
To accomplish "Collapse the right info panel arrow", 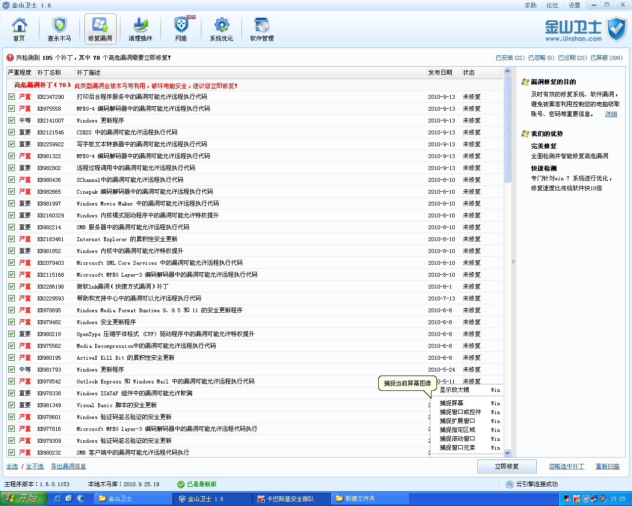I will [x=513, y=261].
